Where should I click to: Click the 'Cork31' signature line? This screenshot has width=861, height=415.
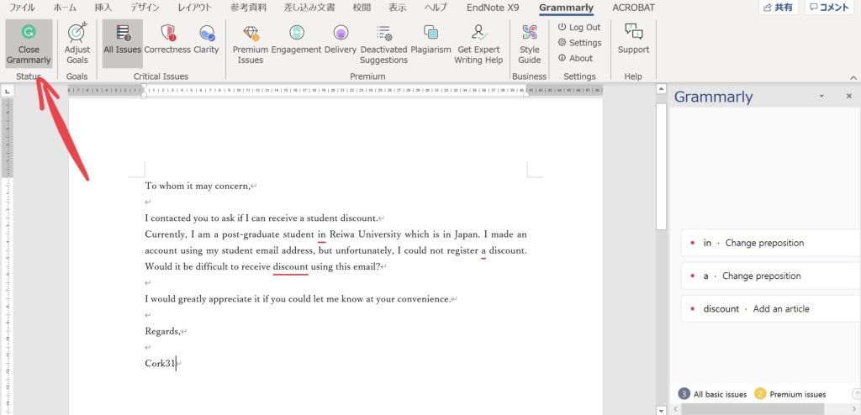[x=161, y=364]
